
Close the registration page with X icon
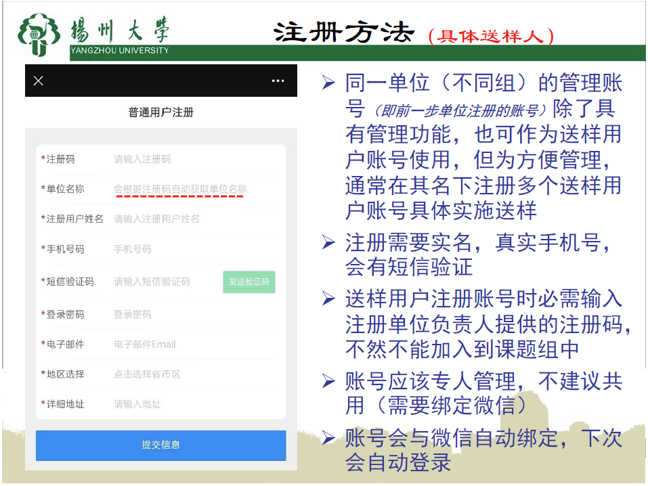click(39, 81)
